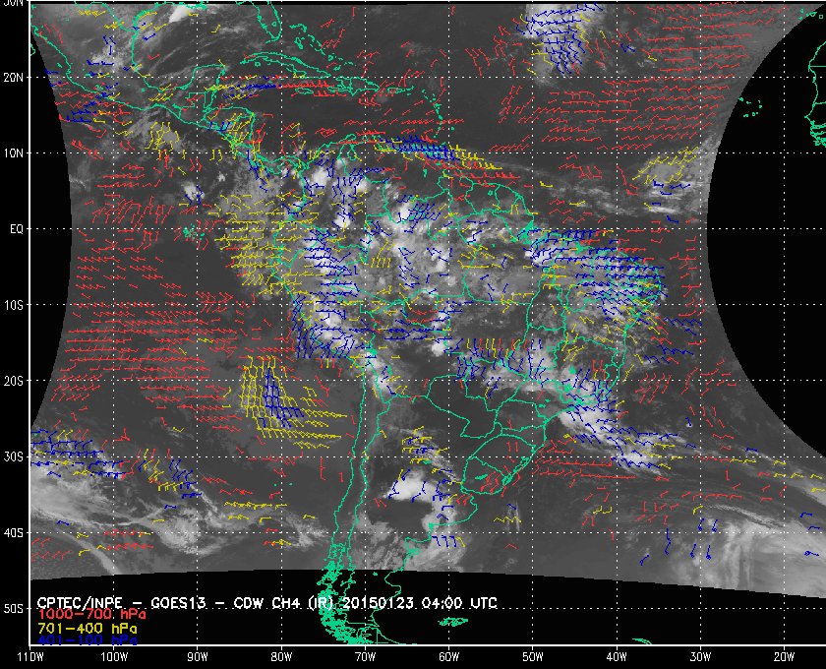Image resolution: width=826 pixels, height=669 pixels.
Task: Click the 40W longitude label
Action: click(x=617, y=657)
